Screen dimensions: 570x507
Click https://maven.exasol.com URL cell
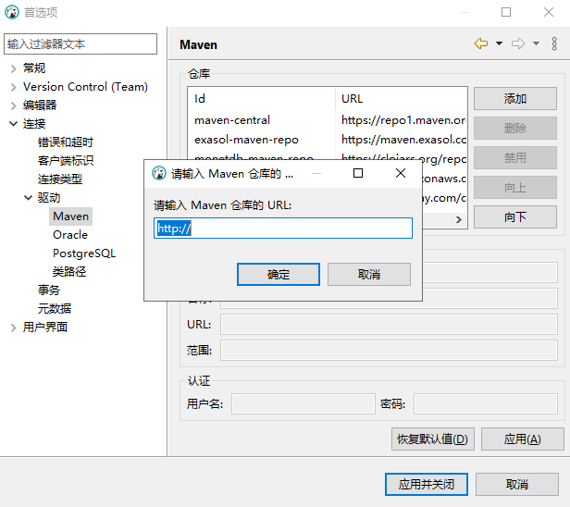[x=403, y=140]
